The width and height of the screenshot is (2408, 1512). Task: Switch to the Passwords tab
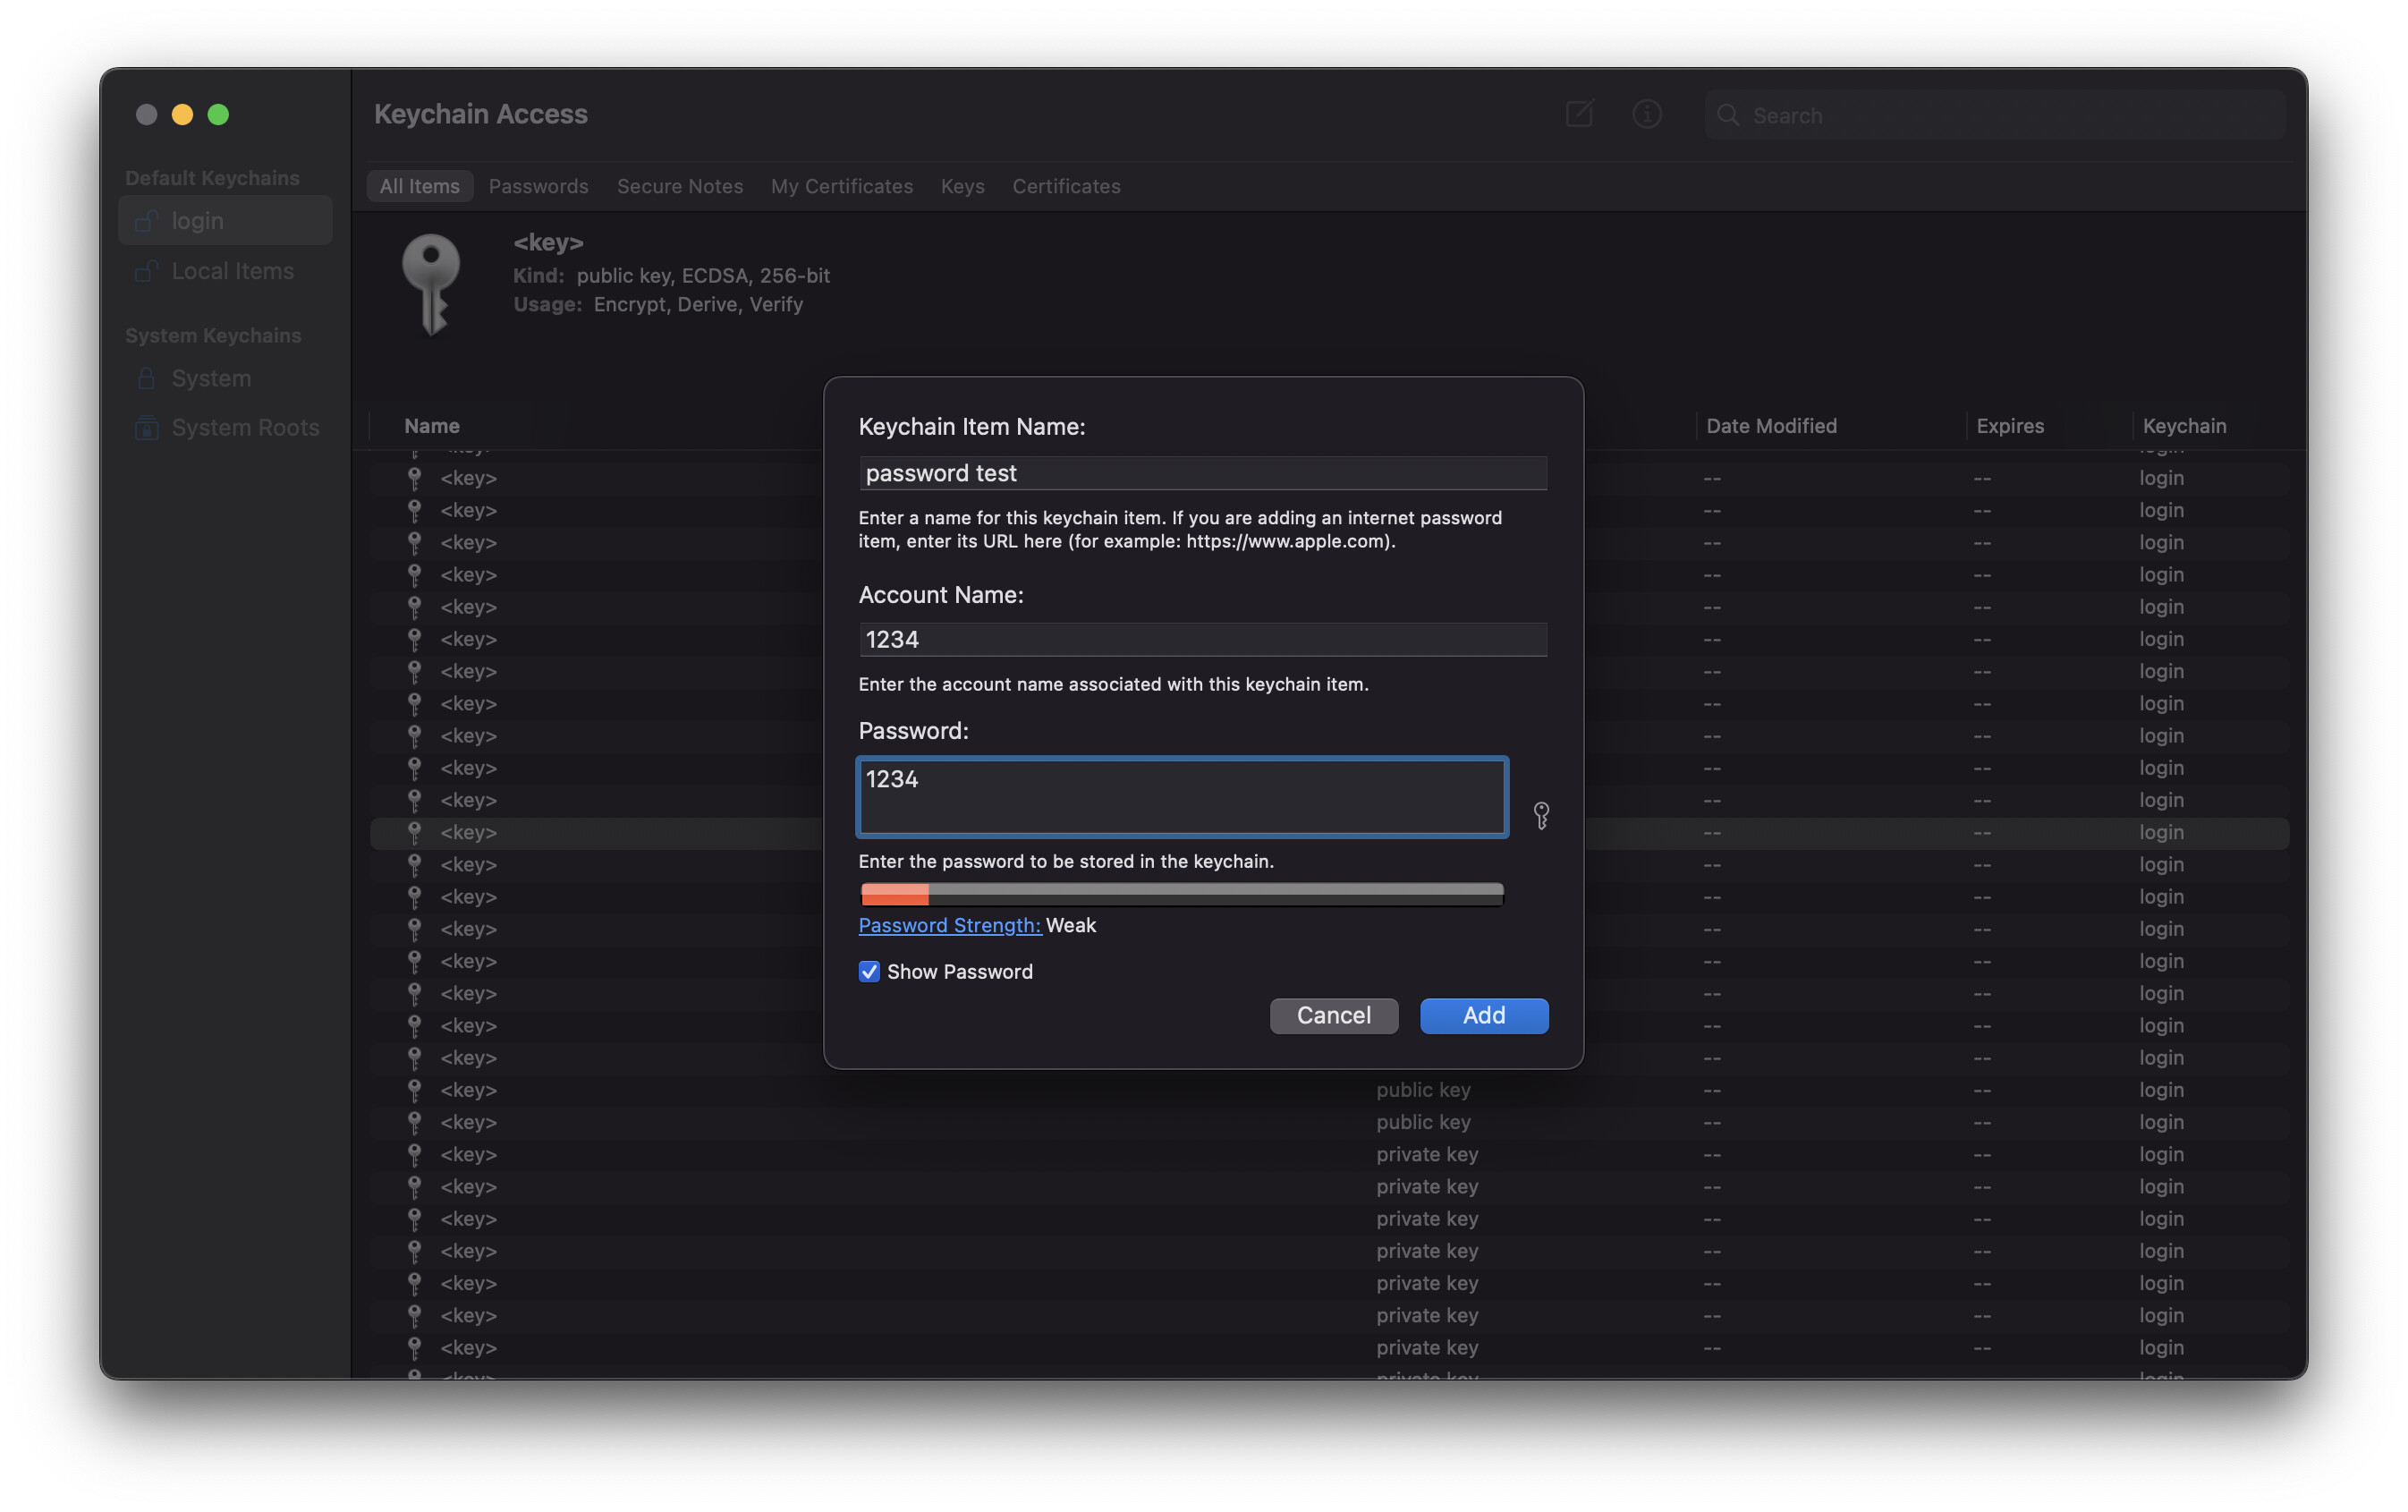[538, 186]
